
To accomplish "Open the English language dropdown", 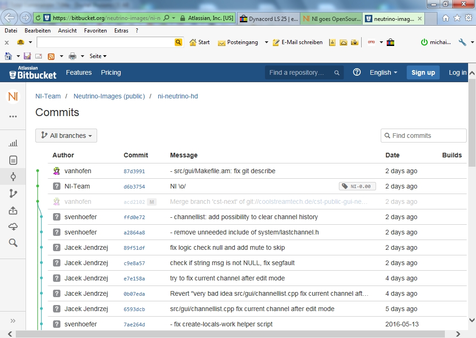I will (x=383, y=72).
